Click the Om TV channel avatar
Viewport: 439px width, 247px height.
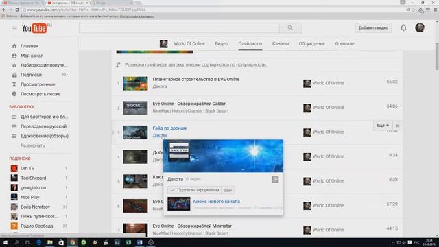click(x=14, y=168)
